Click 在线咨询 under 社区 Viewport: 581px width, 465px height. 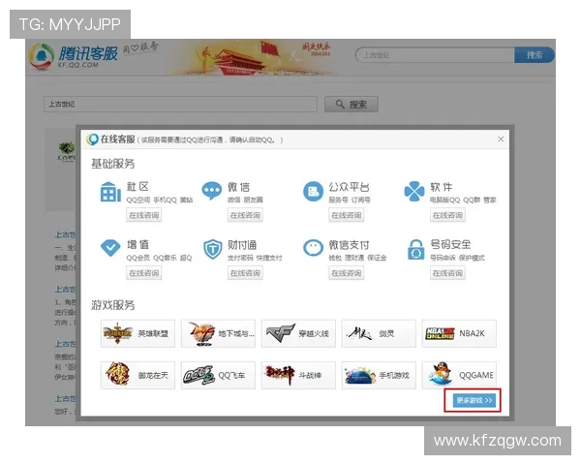coord(143,215)
